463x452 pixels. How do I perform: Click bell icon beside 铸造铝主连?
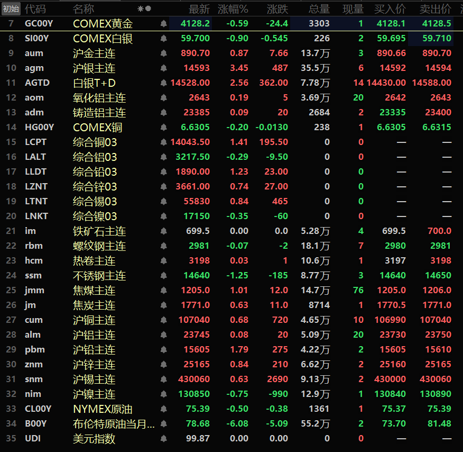(x=164, y=112)
